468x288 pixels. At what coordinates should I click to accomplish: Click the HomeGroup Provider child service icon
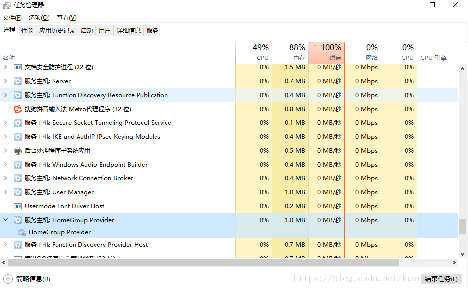pos(22,232)
